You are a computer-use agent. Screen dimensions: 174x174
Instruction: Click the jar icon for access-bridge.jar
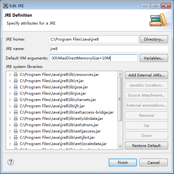16,112
